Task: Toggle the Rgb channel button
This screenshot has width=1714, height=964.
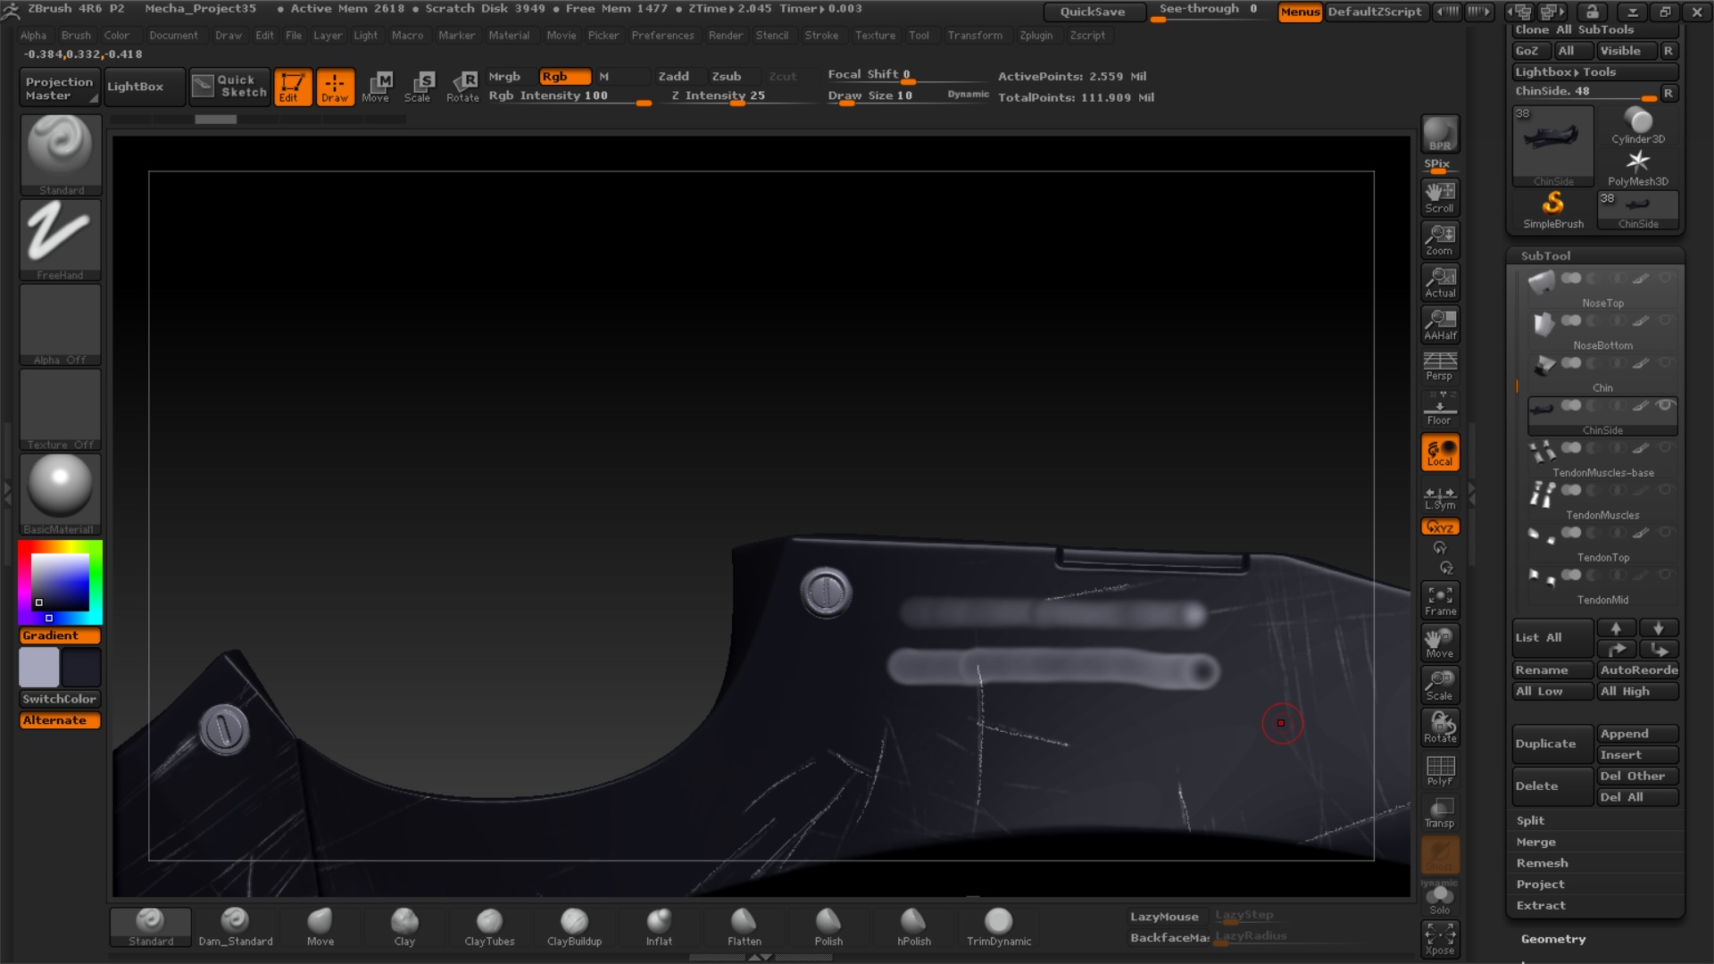Action: (565, 77)
